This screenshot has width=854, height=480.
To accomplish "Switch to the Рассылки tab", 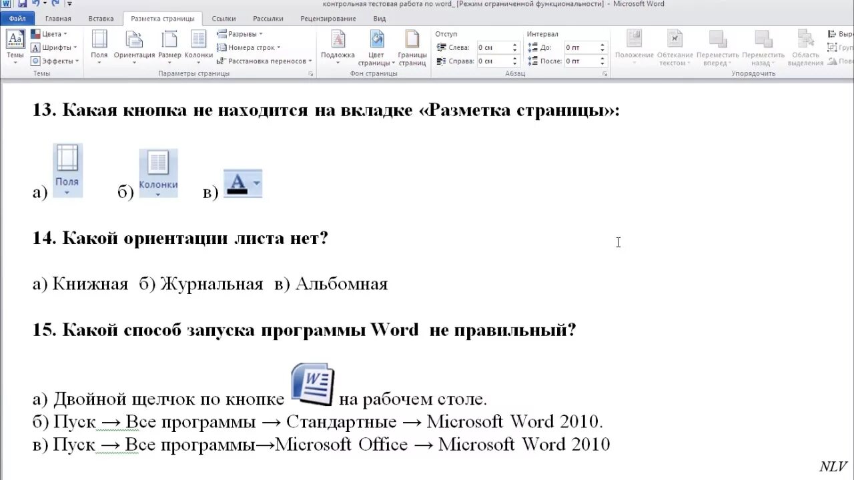I will tap(268, 19).
